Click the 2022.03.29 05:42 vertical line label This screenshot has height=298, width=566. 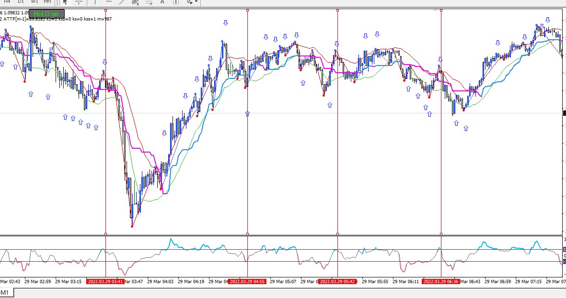point(337,281)
